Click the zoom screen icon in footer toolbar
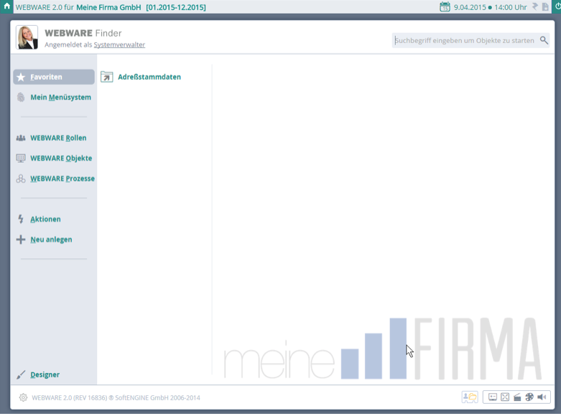Viewport: 561px width, 416px height. point(493,397)
